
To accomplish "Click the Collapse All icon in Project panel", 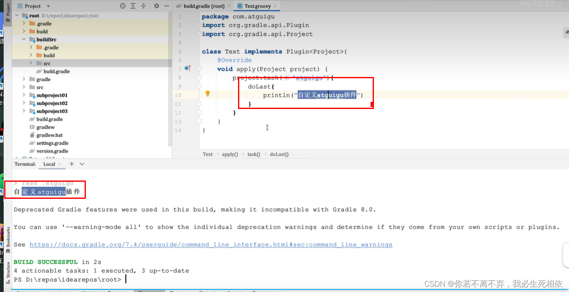I will point(143,6).
